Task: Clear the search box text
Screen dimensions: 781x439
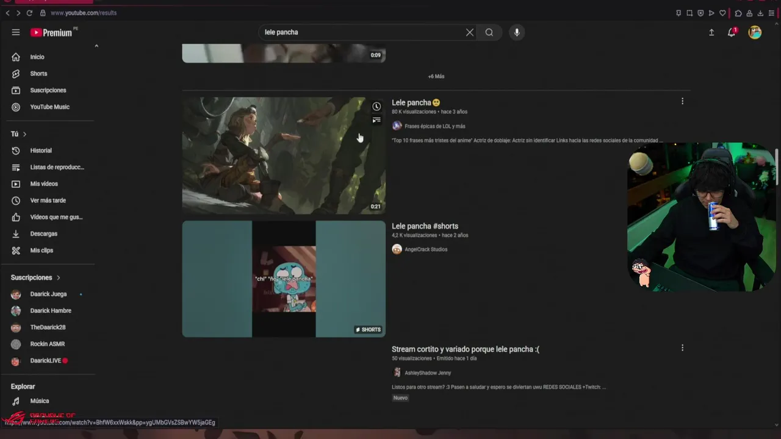Action: pos(470,32)
